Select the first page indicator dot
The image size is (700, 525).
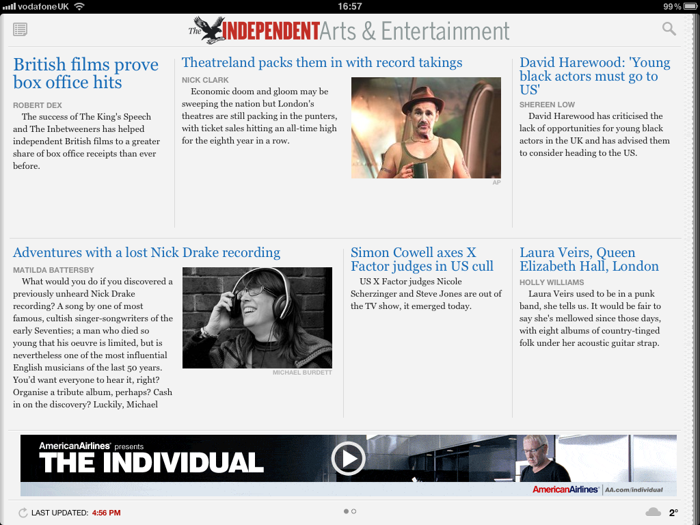[x=346, y=511]
